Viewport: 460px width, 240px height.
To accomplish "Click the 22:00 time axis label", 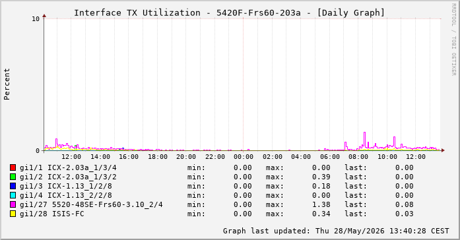I will 214,157.
